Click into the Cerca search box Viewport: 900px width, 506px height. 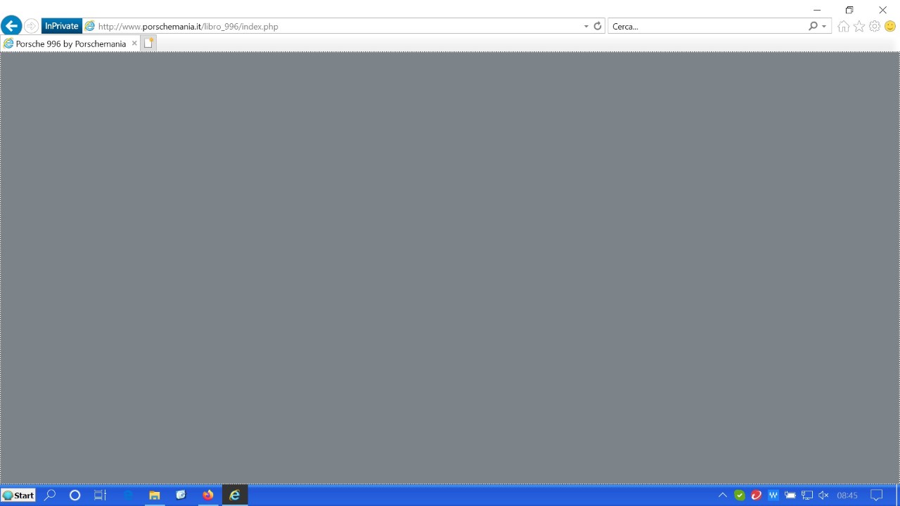pyautogui.click(x=707, y=26)
